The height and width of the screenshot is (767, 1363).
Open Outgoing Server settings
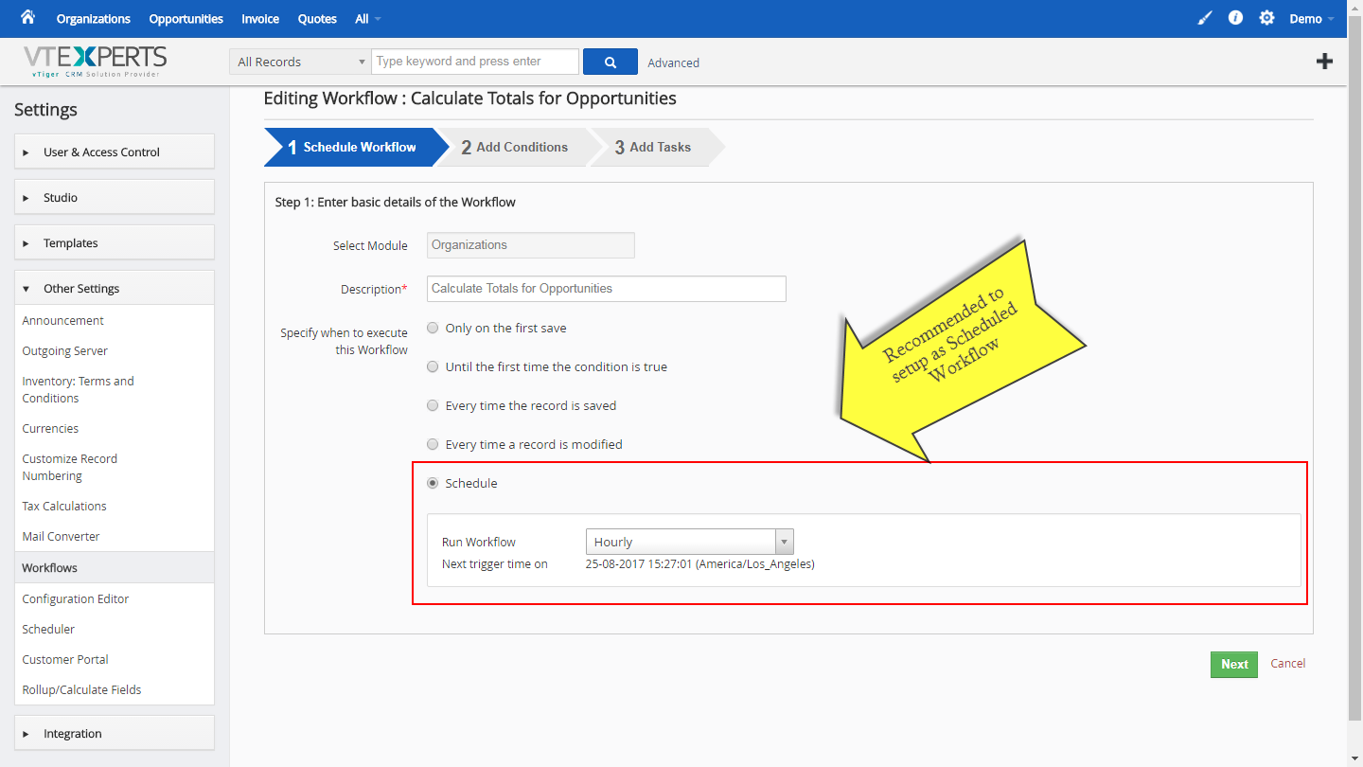pyautogui.click(x=65, y=350)
